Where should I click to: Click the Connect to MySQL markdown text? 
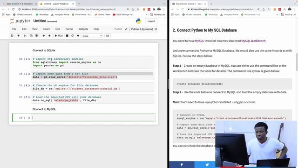coord(44,109)
